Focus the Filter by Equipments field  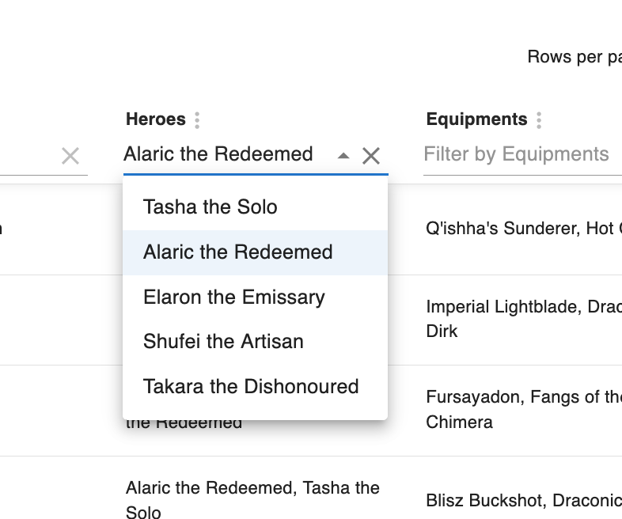(518, 154)
